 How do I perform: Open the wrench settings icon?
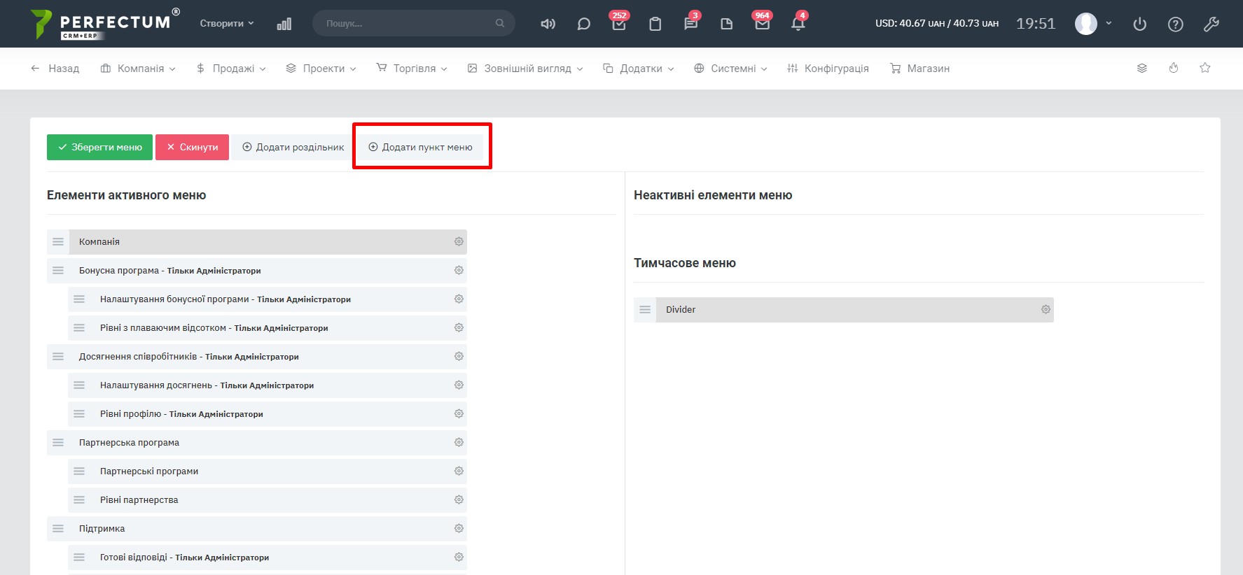pyautogui.click(x=1211, y=24)
